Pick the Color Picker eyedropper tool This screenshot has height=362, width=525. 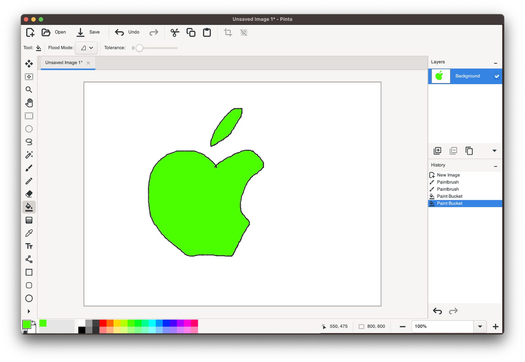[x=29, y=233]
